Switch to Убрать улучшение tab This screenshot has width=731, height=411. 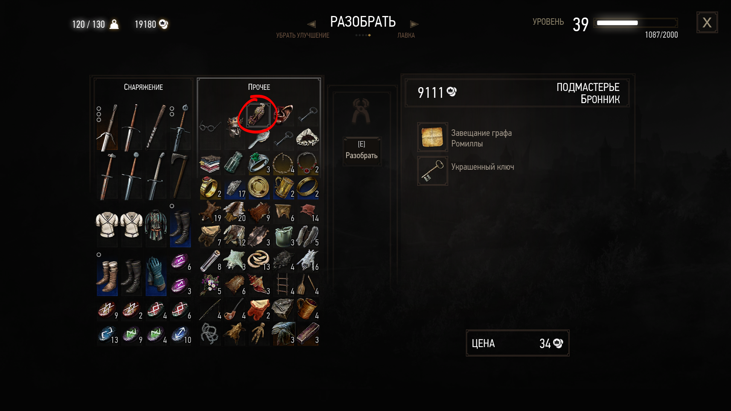coord(303,35)
